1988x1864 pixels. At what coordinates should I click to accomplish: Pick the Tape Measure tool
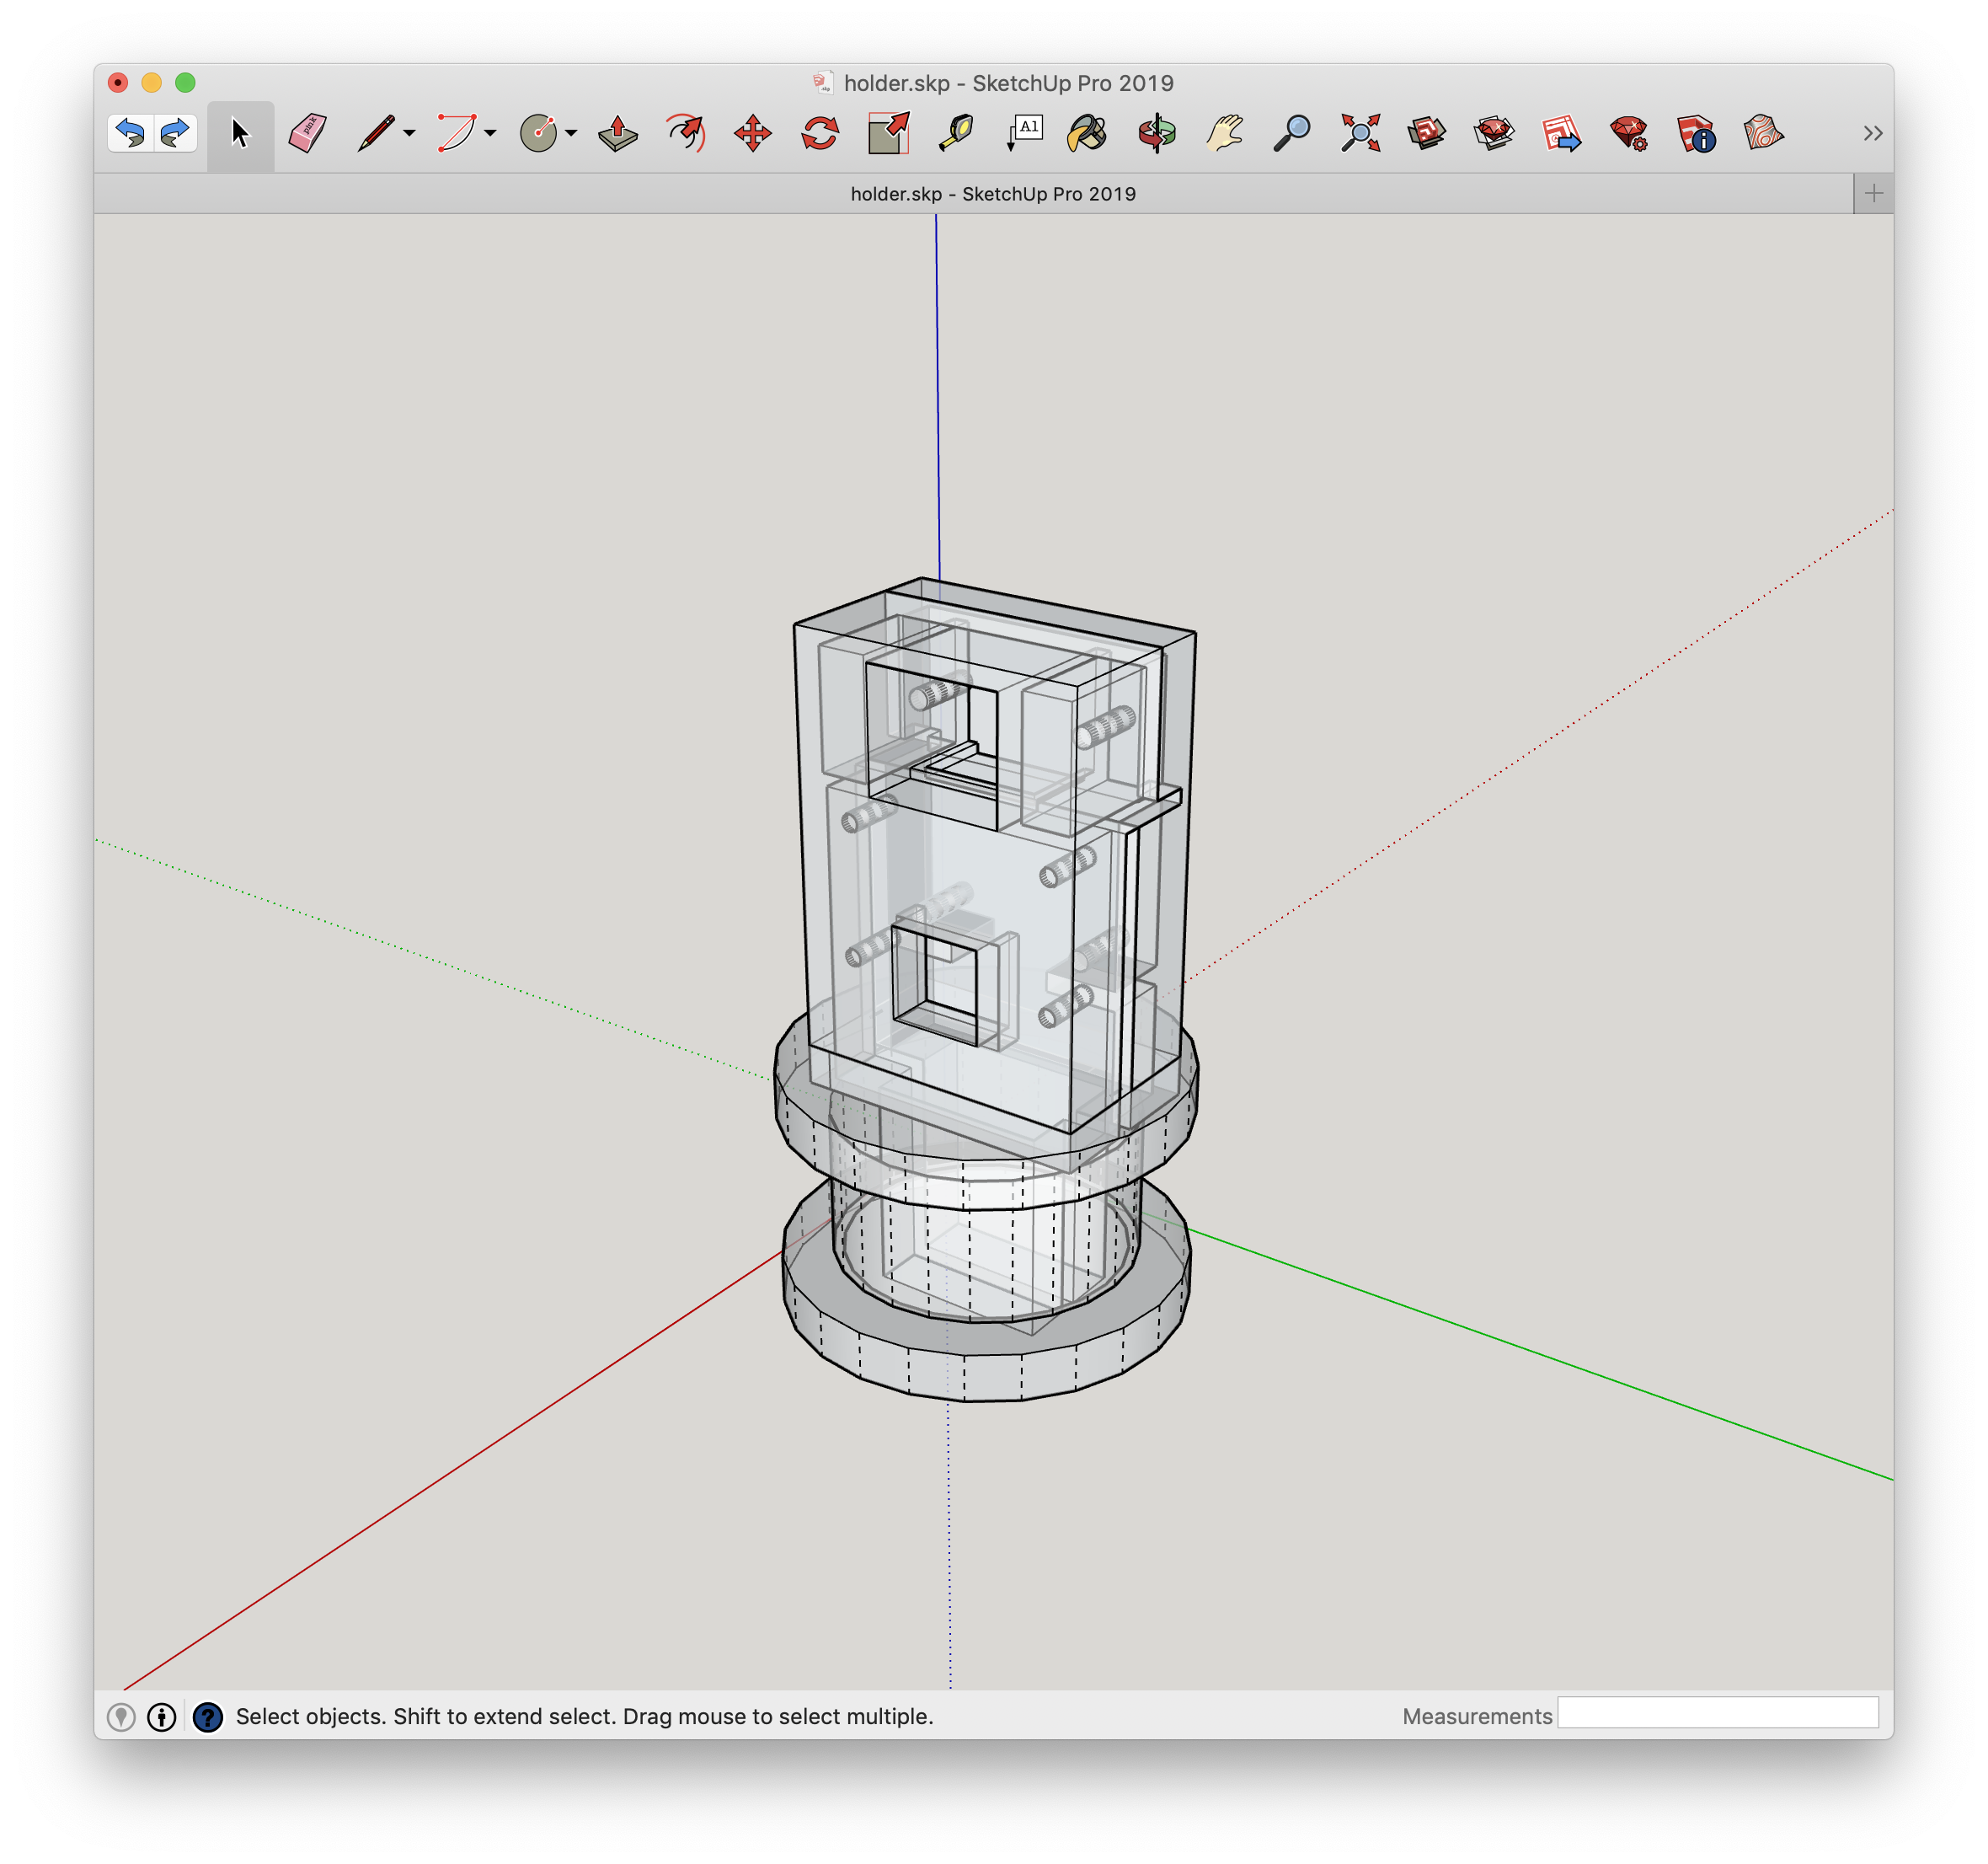(956, 133)
